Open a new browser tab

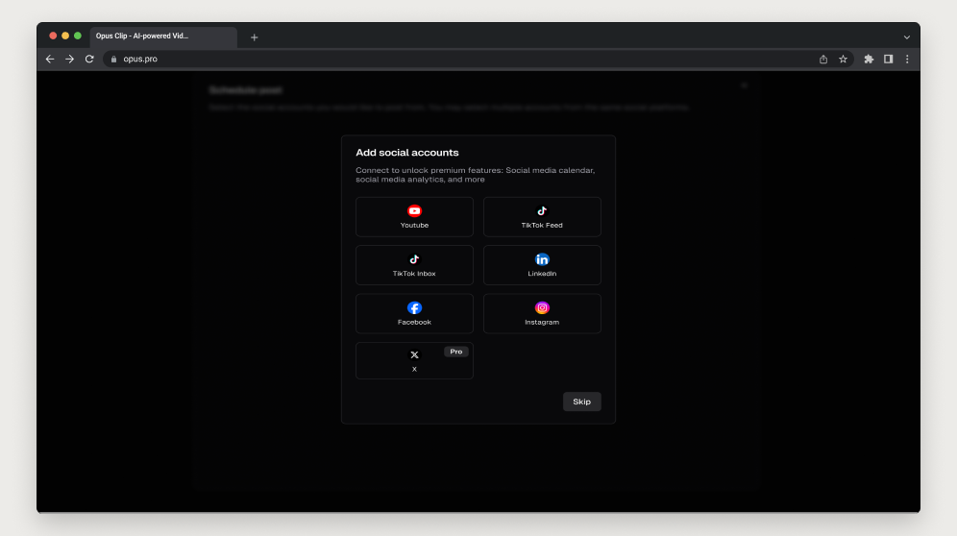click(255, 37)
